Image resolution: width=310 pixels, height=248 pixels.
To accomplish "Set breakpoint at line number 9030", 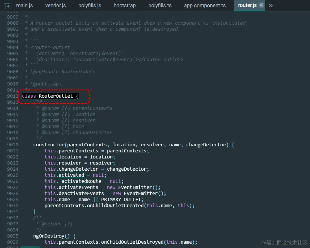I will pyautogui.click(x=13, y=206).
